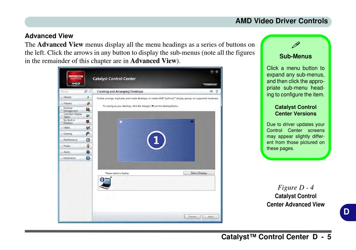Collapse the sidebar with the double-arrow button
This screenshot has height=250, width=356.
90,92
